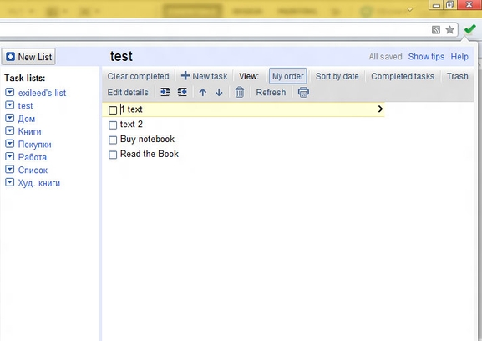Viewport: 482px width, 341px height.
Task: Select My order view
Action: click(287, 76)
